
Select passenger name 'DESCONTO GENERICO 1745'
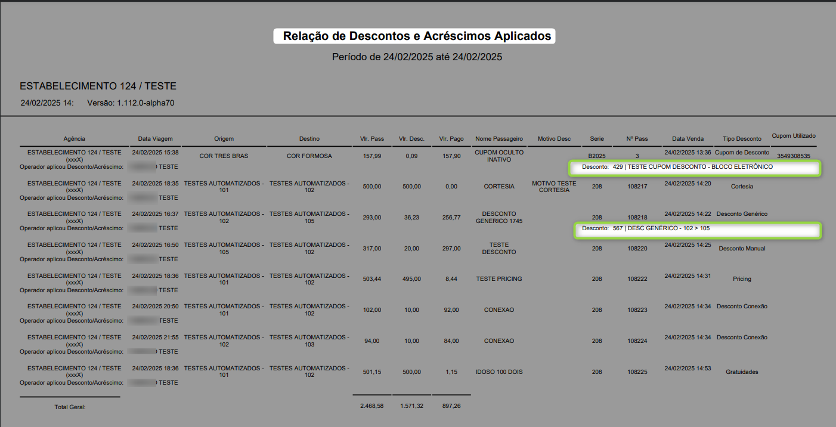(499, 217)
